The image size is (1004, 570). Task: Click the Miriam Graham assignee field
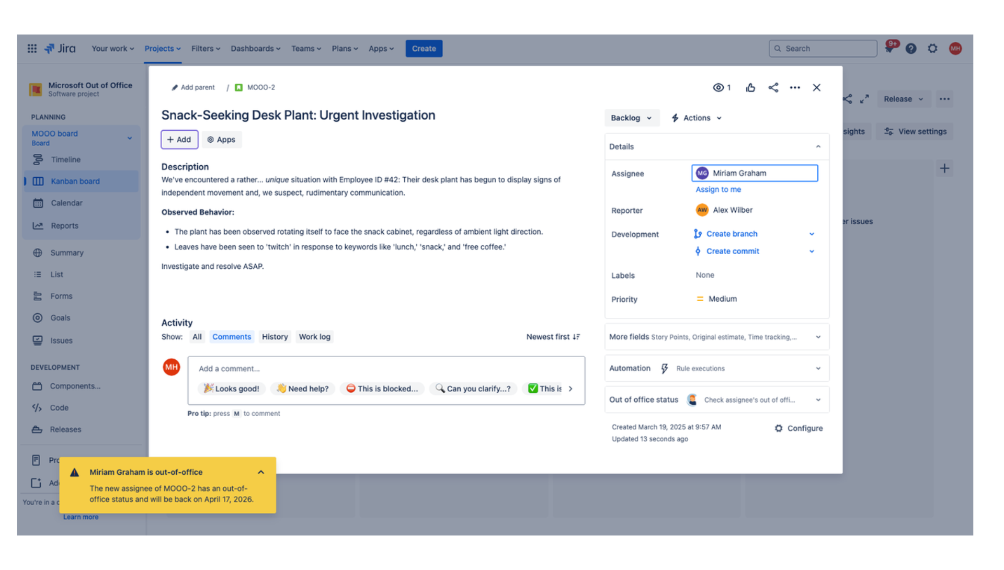pos(755,173)
